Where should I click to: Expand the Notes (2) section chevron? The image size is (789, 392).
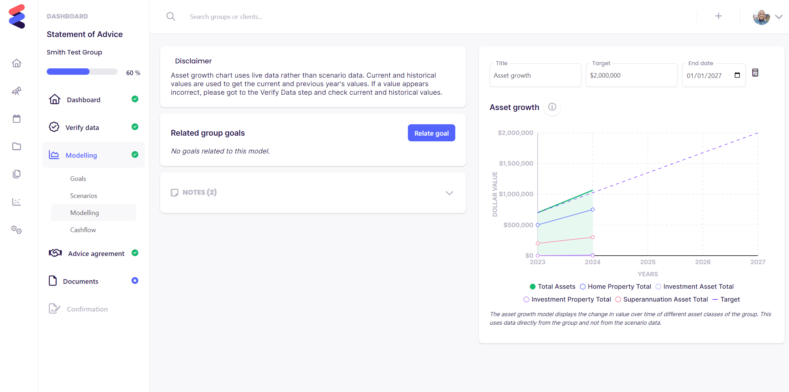pyautogui.click(x=449, y=193)
